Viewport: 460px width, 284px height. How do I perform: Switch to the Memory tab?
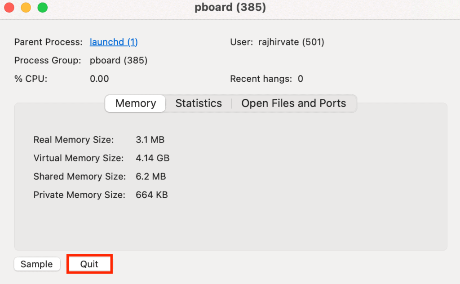(x=136, y=103)
